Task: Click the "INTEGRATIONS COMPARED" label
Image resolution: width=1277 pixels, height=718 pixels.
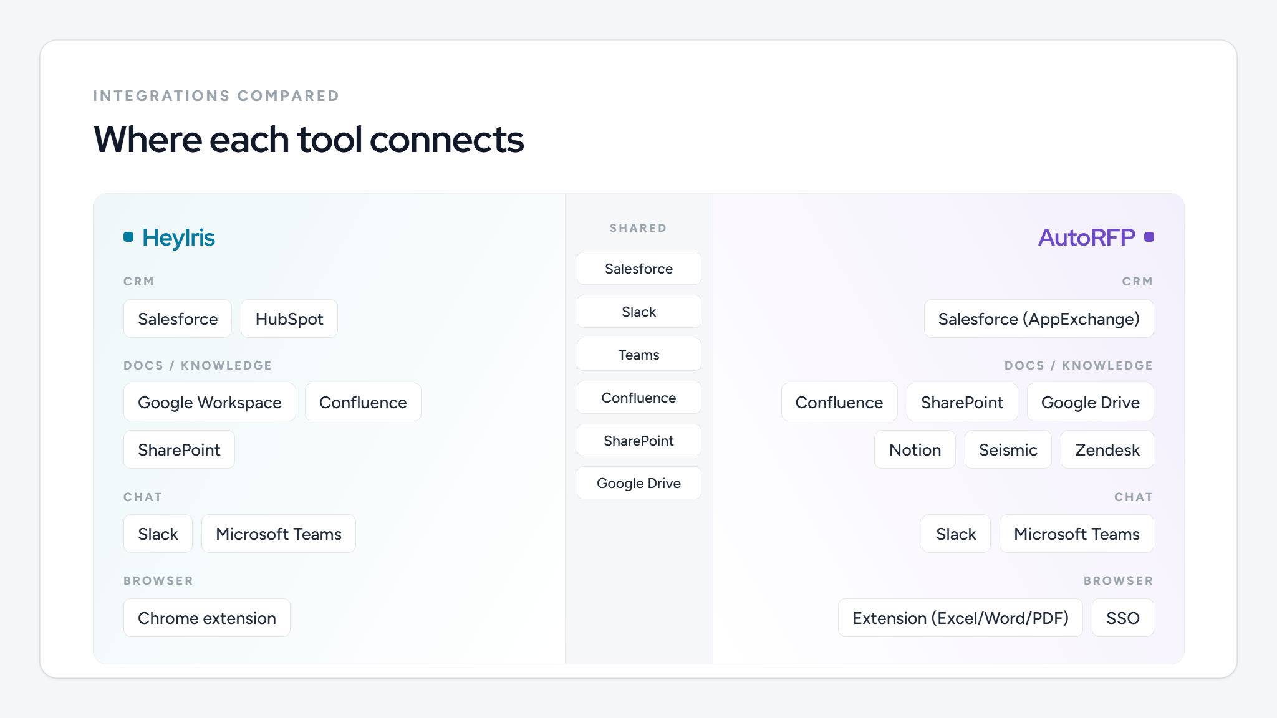Action: (x=216, y=96)
